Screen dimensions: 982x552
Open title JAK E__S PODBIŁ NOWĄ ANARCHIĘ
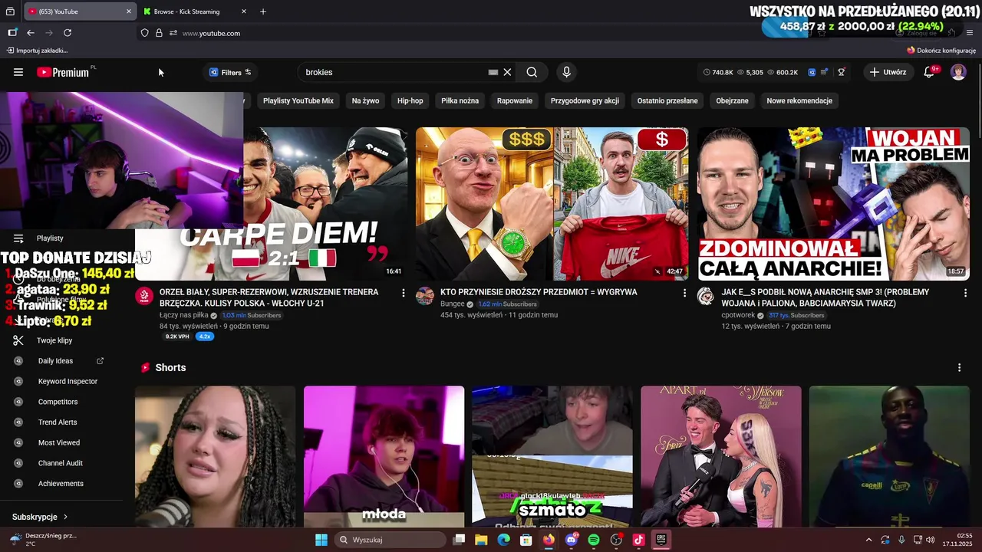point(825,297)
